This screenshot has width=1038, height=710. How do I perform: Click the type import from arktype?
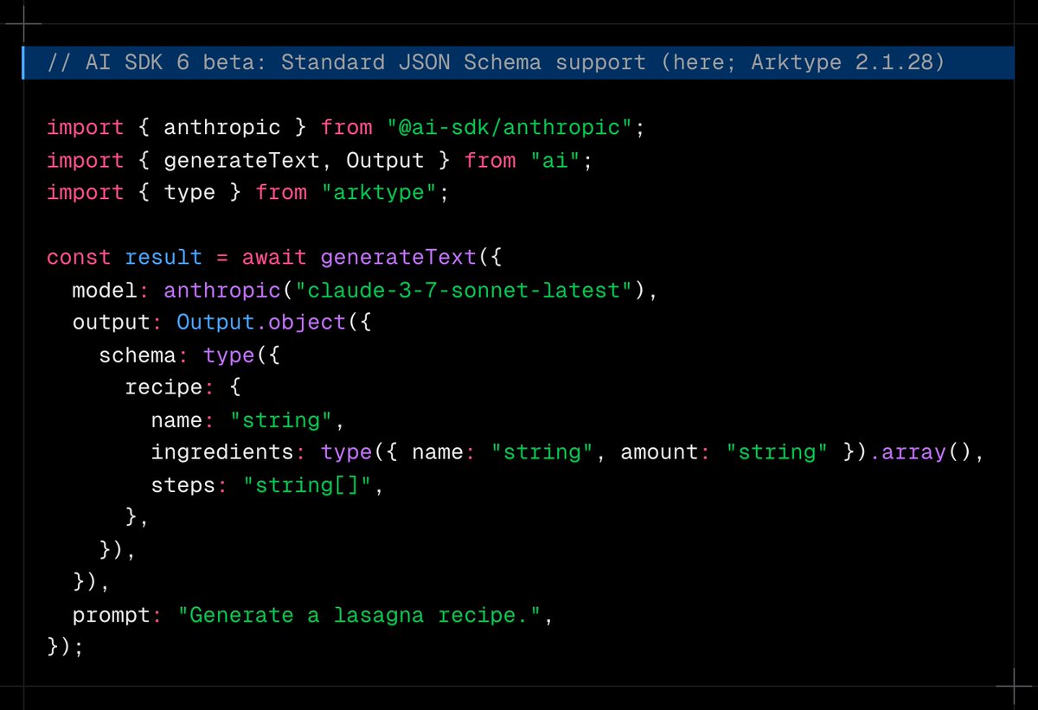189,192
